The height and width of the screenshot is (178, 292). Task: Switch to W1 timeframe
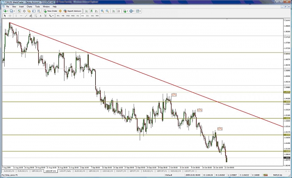(x=93, y=15)
